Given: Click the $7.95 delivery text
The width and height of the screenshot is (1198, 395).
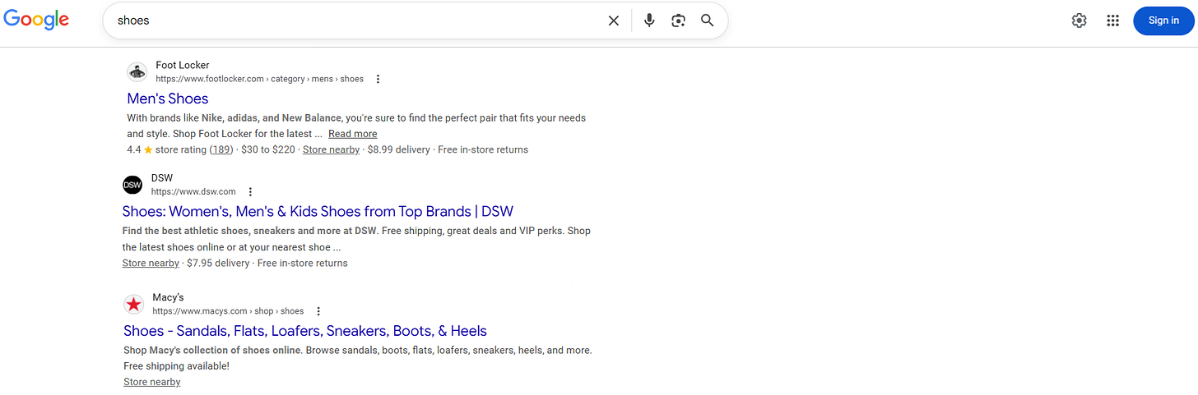Looking at the screenshot, I should point(218,263).
